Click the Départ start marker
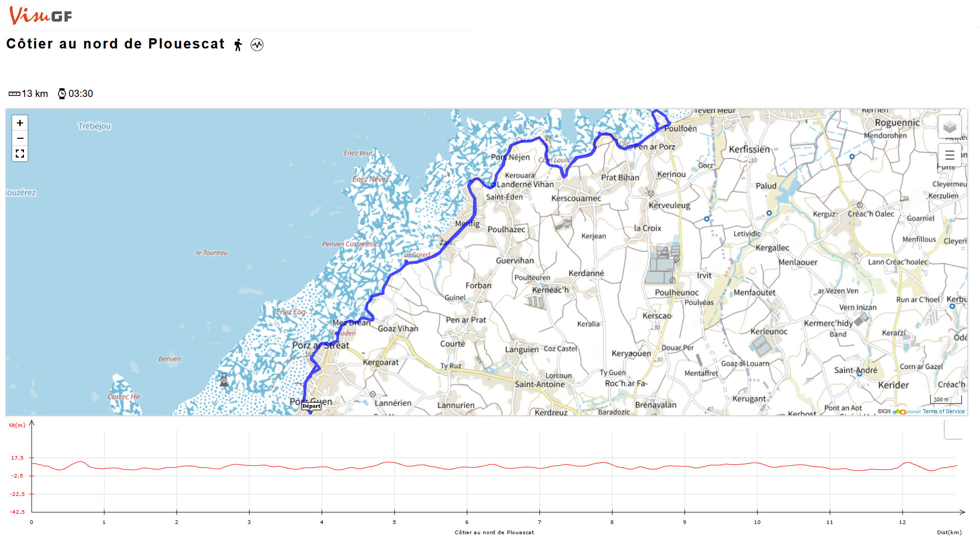The width and height of the screenshot is (980, 551). [311, 406]
